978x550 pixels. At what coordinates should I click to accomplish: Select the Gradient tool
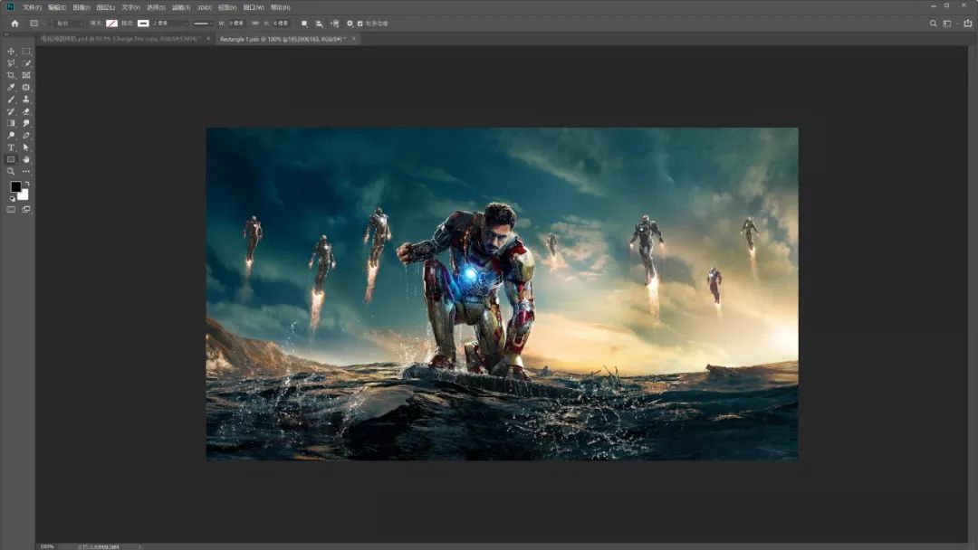tap(11, 123)
